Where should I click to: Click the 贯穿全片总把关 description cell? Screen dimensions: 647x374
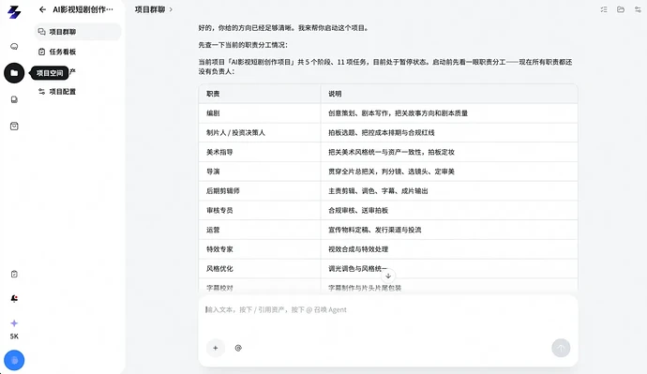click(449, 172)
